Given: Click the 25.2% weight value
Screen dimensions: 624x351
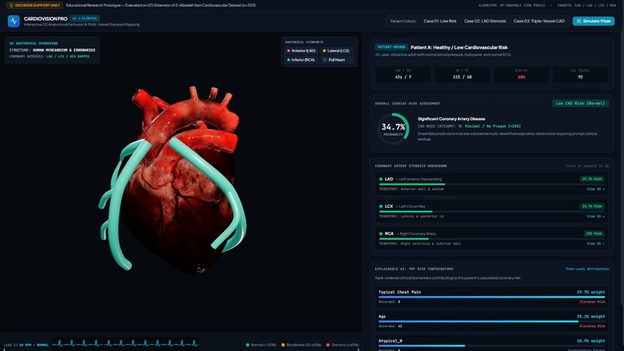Looking at the screenshot, I should 591,316.
